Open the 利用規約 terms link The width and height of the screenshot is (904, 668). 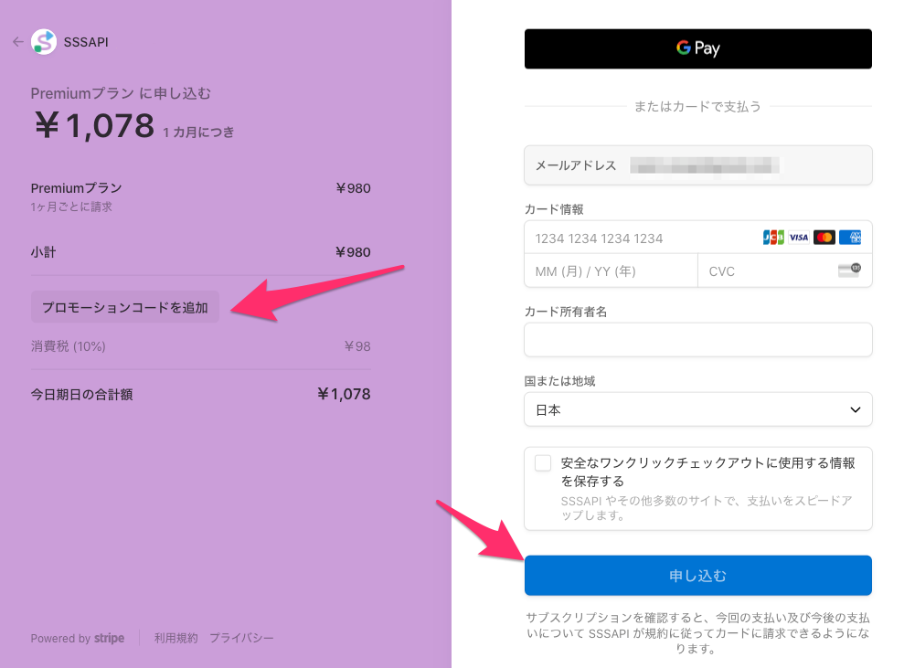175,638
